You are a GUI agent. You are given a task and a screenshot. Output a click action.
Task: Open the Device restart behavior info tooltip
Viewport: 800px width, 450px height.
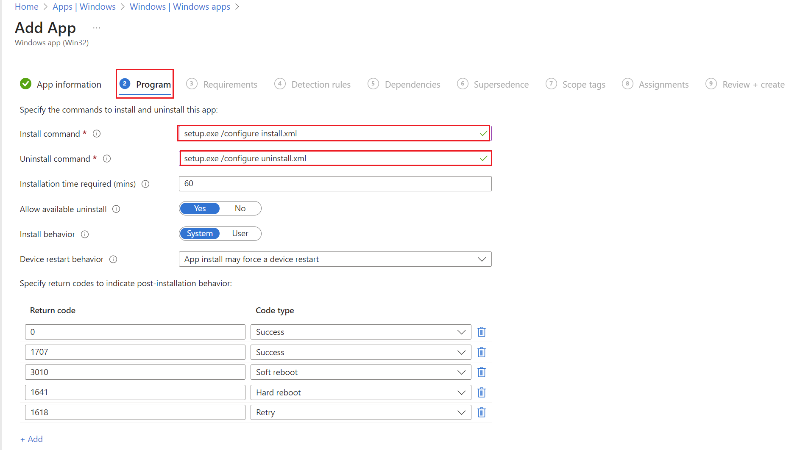[x=113, y=259]
